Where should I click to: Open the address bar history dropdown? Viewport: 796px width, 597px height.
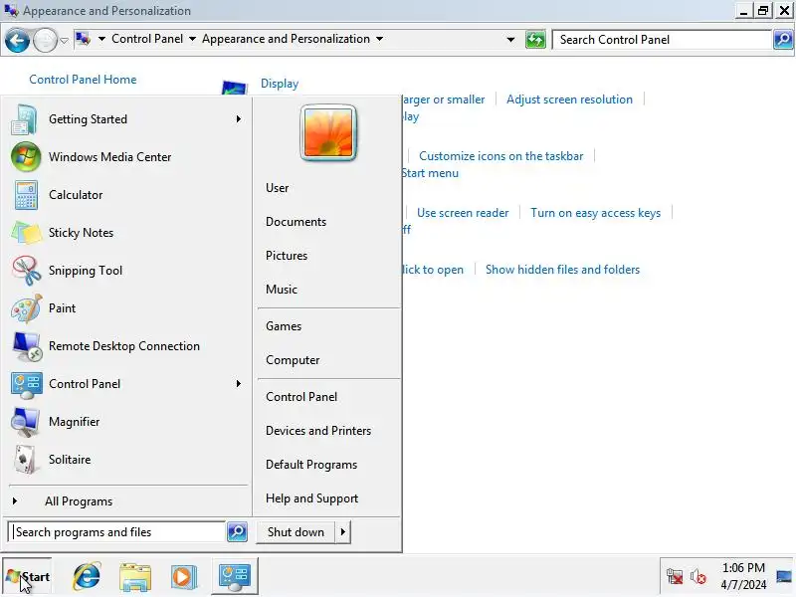510,40
